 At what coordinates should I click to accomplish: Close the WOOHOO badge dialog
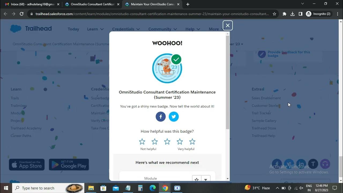point(228,25)
